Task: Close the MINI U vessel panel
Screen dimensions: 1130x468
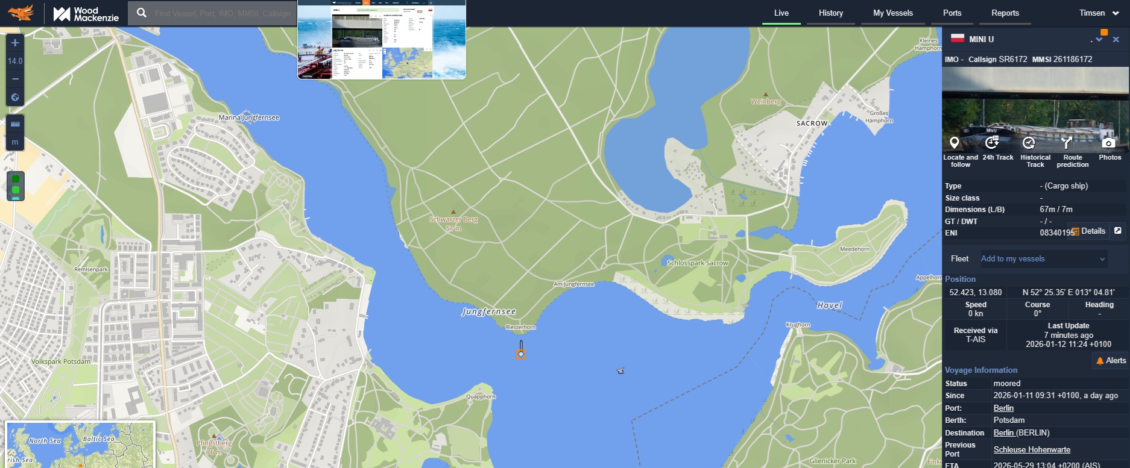Action: [x=1116, y=39]
